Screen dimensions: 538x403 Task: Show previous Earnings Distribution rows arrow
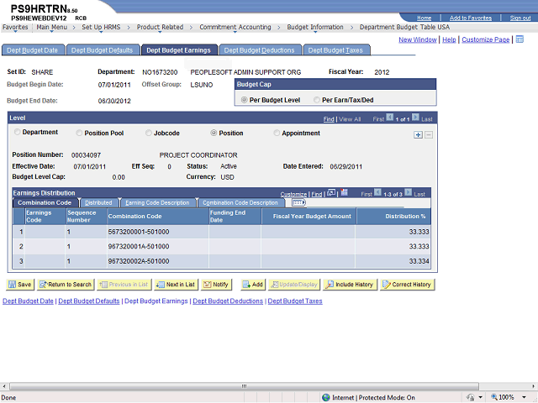click(x=377, y=192)
